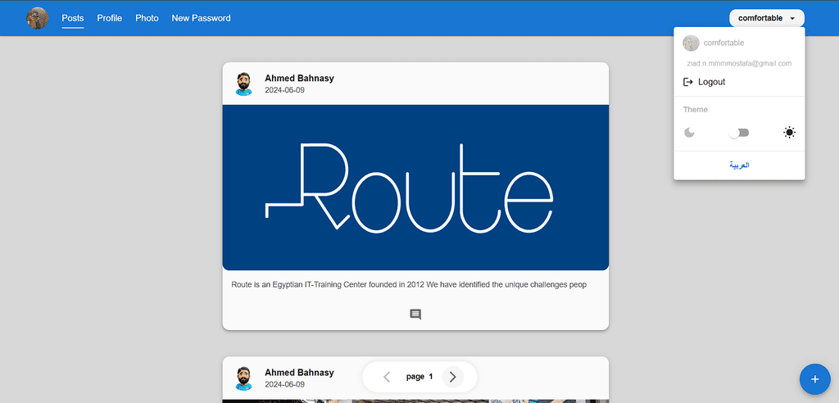
Task: Click the user avatar in the navbar
Action: 38,18
